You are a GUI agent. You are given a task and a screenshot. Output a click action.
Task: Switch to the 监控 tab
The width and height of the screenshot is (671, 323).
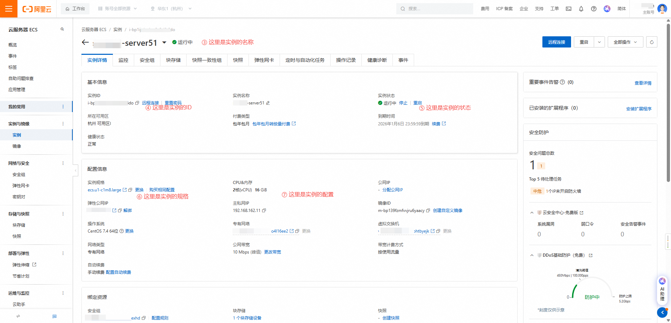click(x=123, y=60)
